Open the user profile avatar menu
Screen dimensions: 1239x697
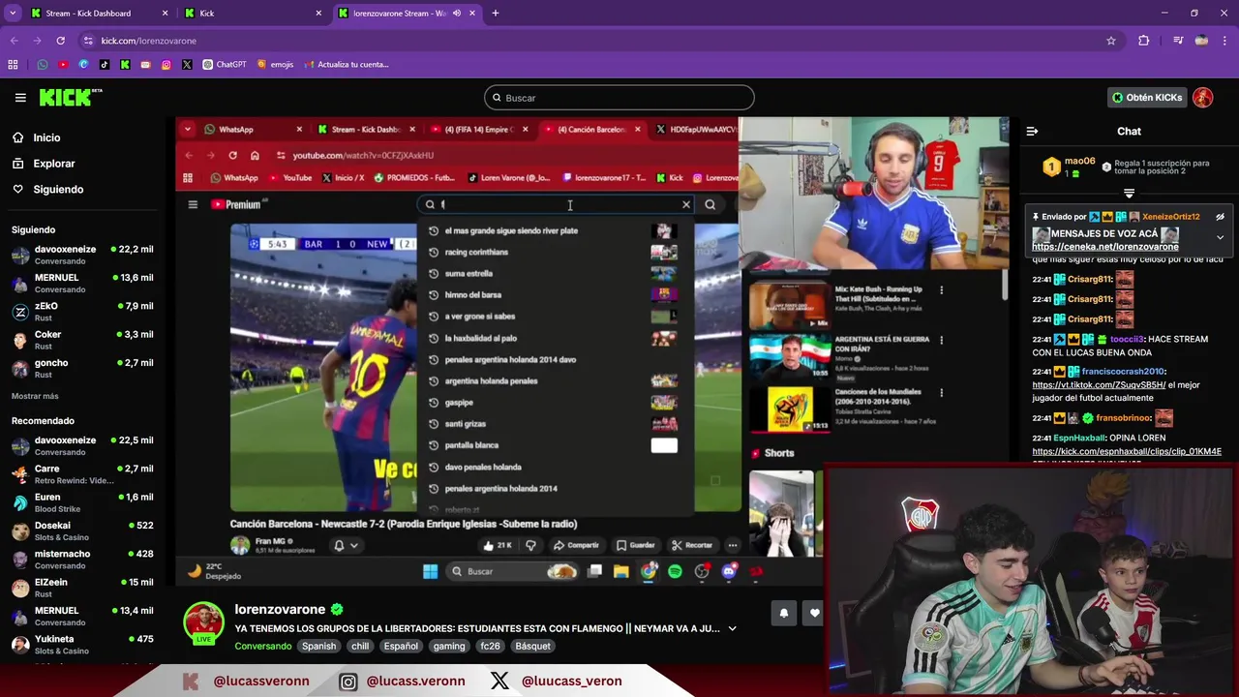tap(1203, 98)
